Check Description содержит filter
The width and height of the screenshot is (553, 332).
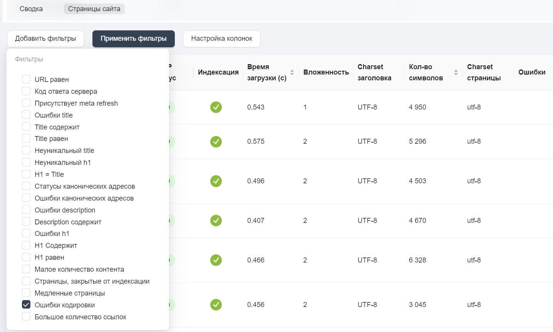point(26,222)
